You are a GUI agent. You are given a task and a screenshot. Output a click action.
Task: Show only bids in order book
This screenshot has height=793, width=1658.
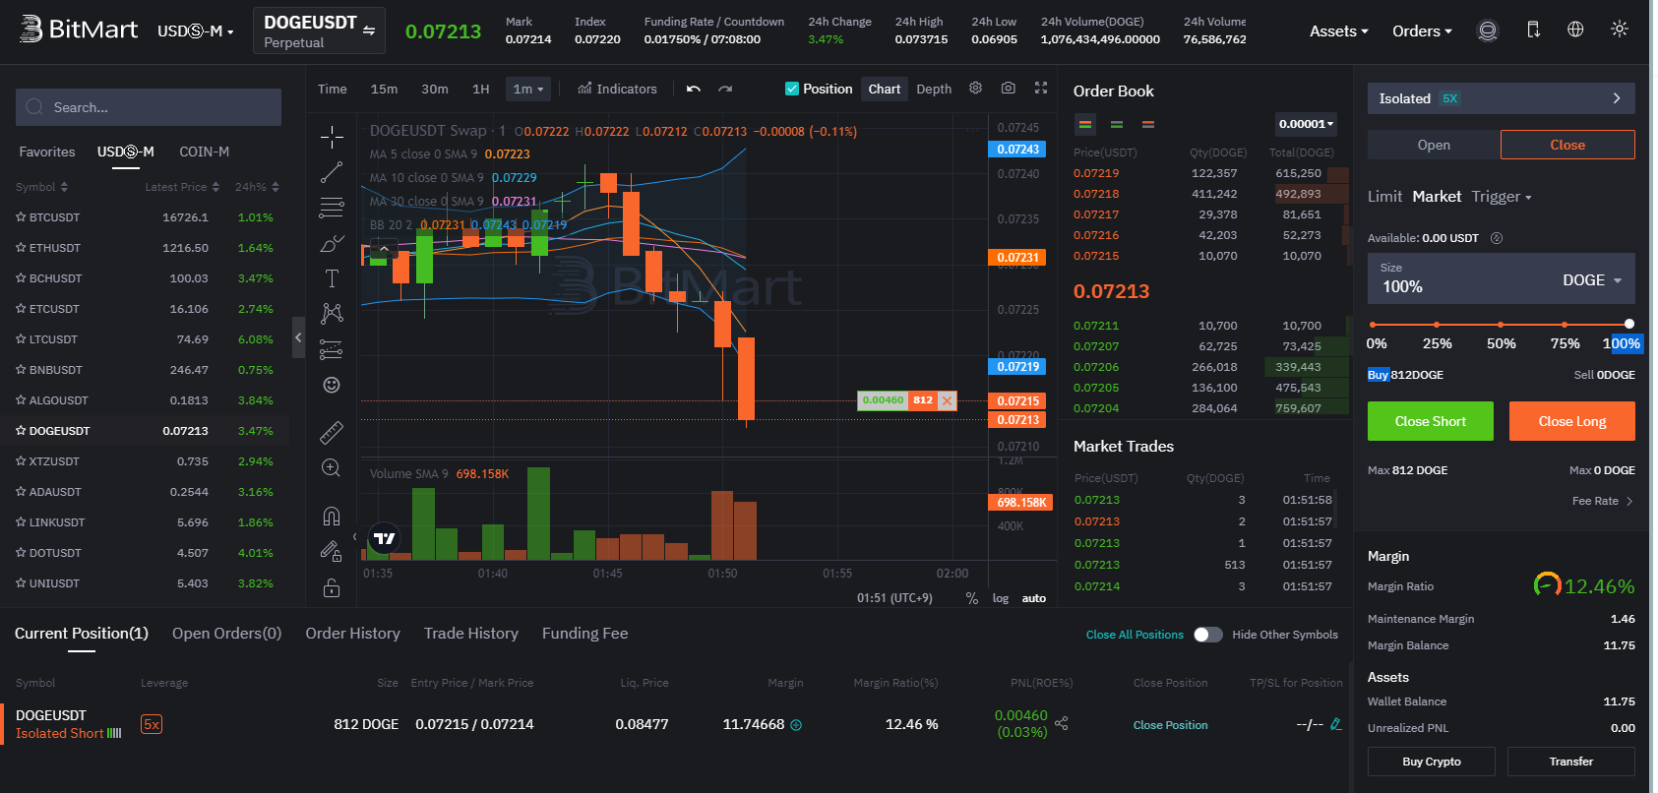pos(1117,124)
